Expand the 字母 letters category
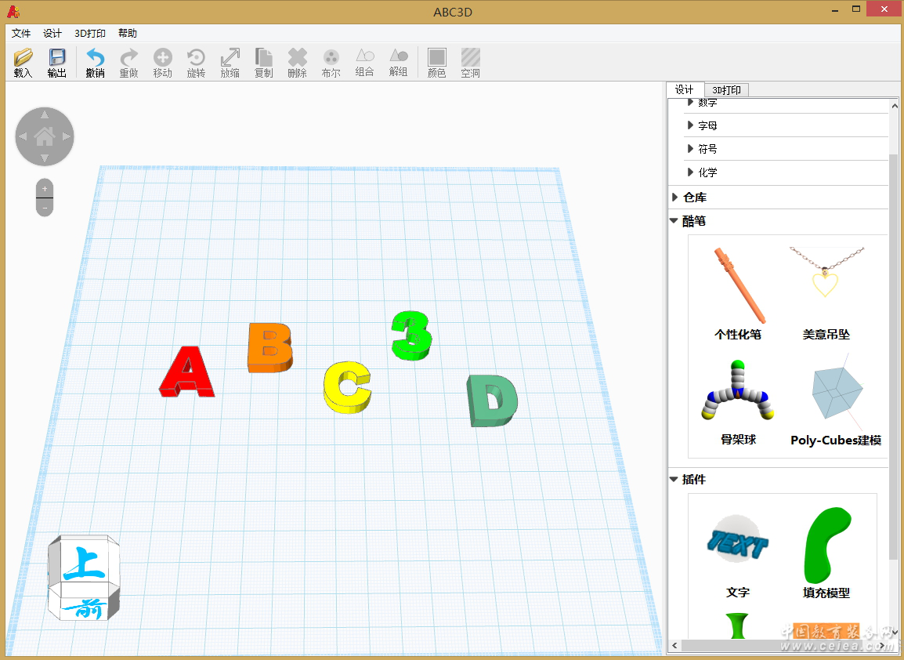Image resolution: width=904 pixels, height=660 pixels. point(707,125)
